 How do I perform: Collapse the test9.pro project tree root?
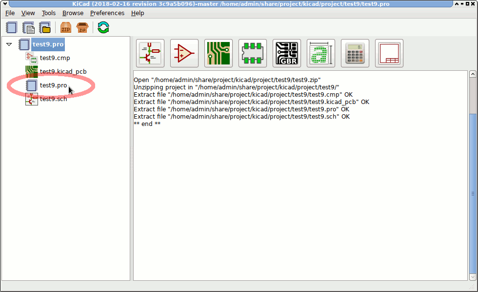pyautogui.click(x=9, y=44)
